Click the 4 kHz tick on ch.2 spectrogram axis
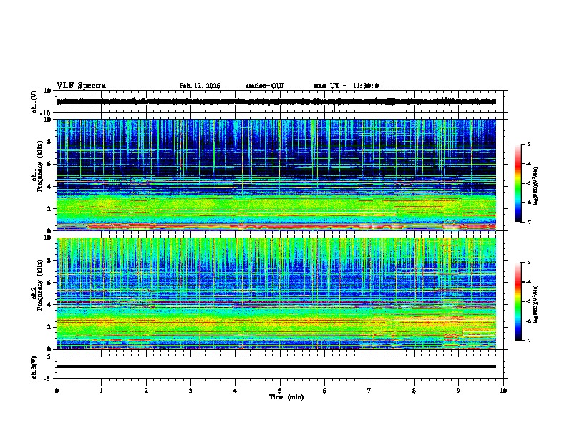The height and width of the screenshot is (438, 567). coord(49,305)
